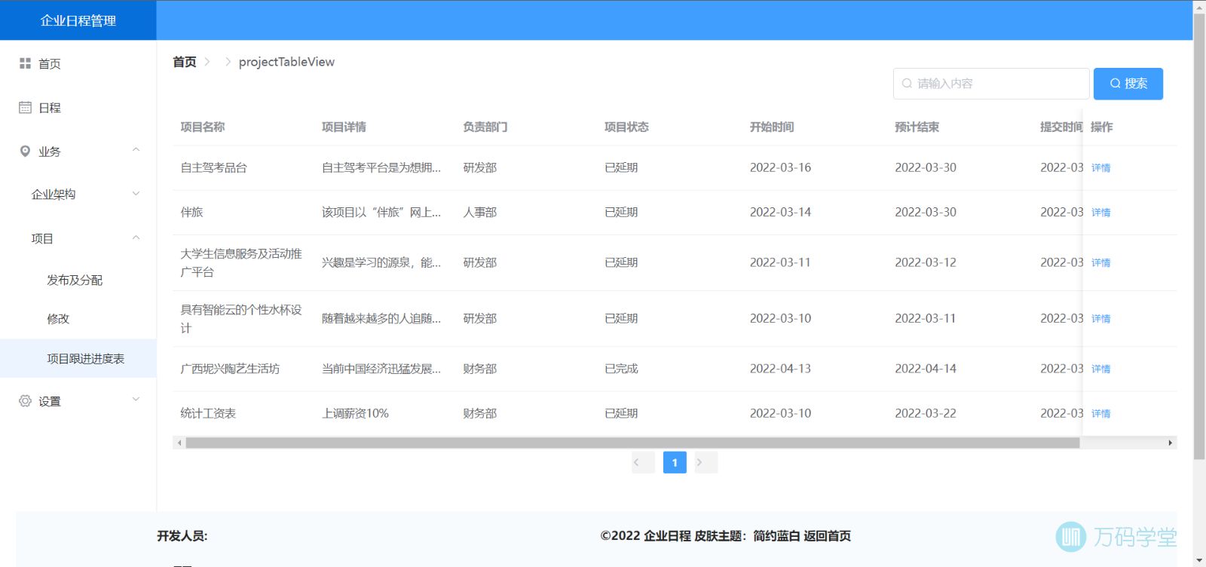Collapse the 业务 menu section
This screenshot has height=567, width=1206.
(136, 150)
